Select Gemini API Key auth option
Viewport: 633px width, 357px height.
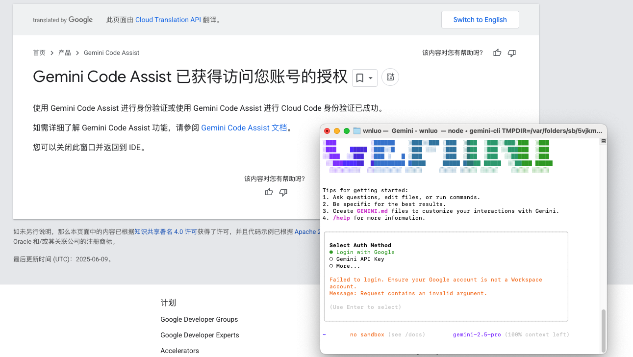pos(357,259)
